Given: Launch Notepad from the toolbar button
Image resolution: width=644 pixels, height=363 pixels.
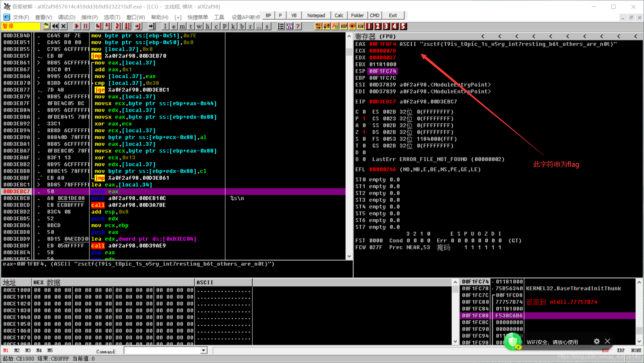Looking at the screenshot, I should 316,15.
